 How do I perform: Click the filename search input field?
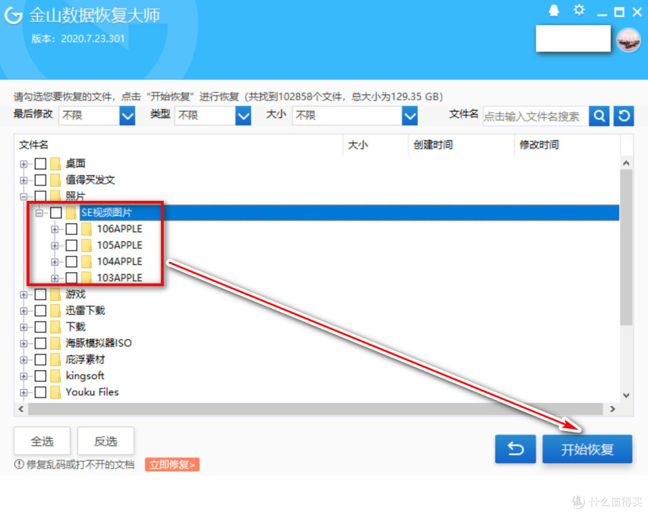[x=534, y=116]
